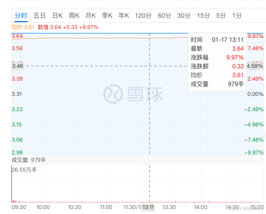Click the tooltip 时间 01-17 13:11 row

point(217,40)
